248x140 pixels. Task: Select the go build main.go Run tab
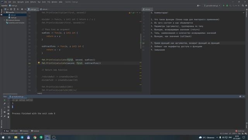coord(17,96)
